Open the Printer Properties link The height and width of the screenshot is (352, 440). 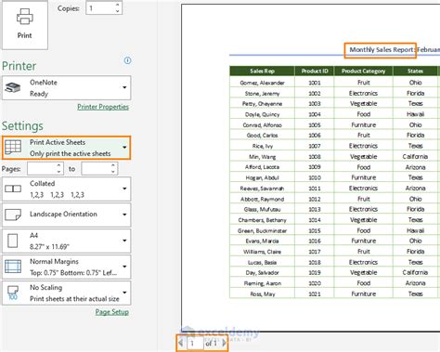coord(103,107)
